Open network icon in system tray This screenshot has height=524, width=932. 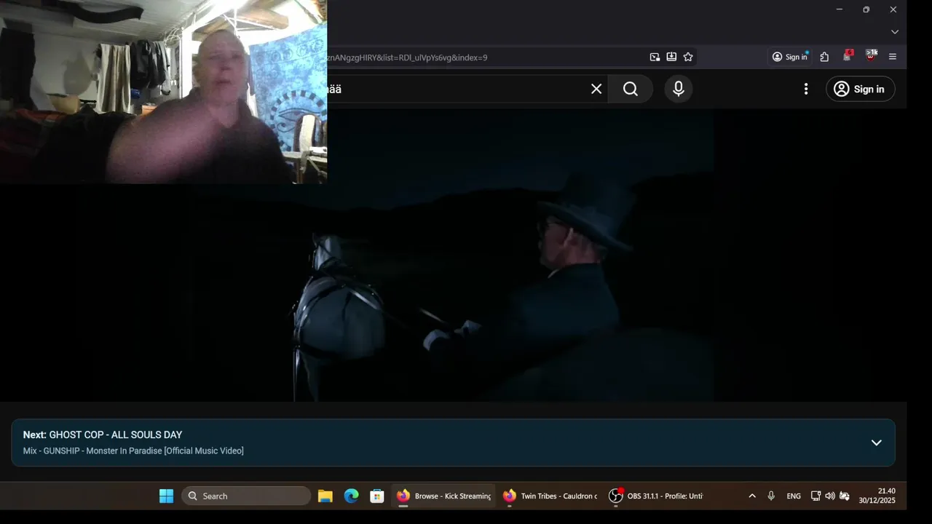(815, 496)
